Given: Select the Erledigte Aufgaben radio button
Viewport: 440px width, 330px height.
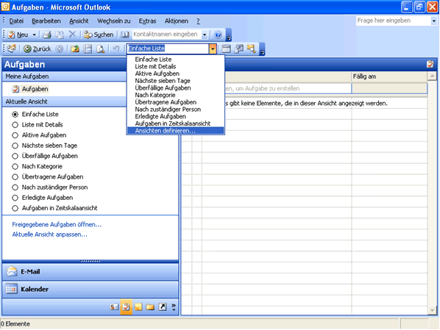Looking at the screenshot, I should (15, 198).
